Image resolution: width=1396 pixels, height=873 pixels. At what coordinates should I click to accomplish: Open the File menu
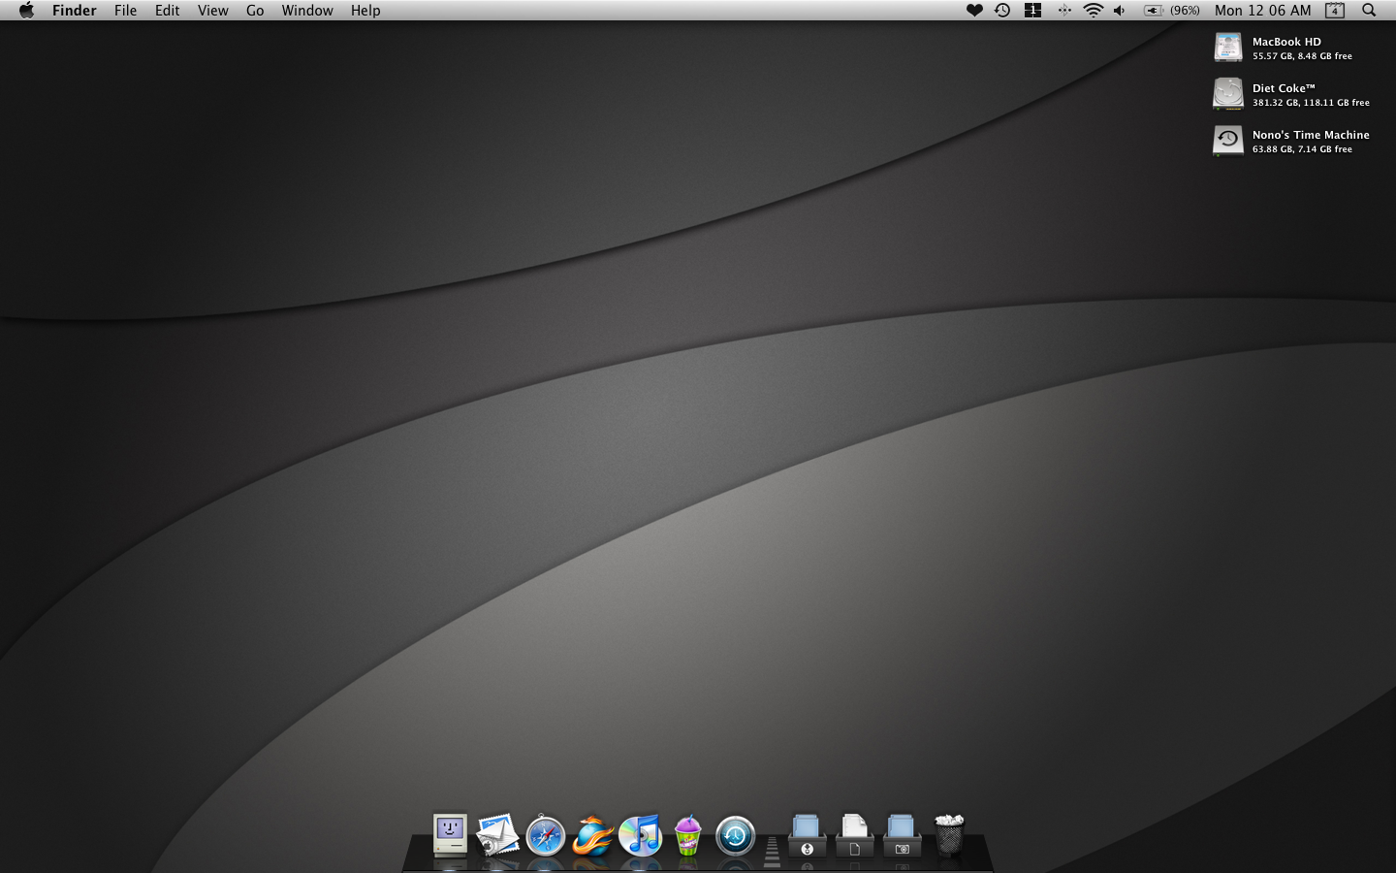pyautogui.click(x=125, y=10)
